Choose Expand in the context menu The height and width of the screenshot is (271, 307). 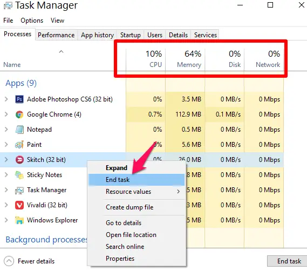(x=137, y=168)
